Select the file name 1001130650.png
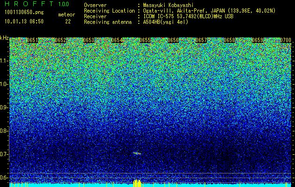 (x=24, y=13)
